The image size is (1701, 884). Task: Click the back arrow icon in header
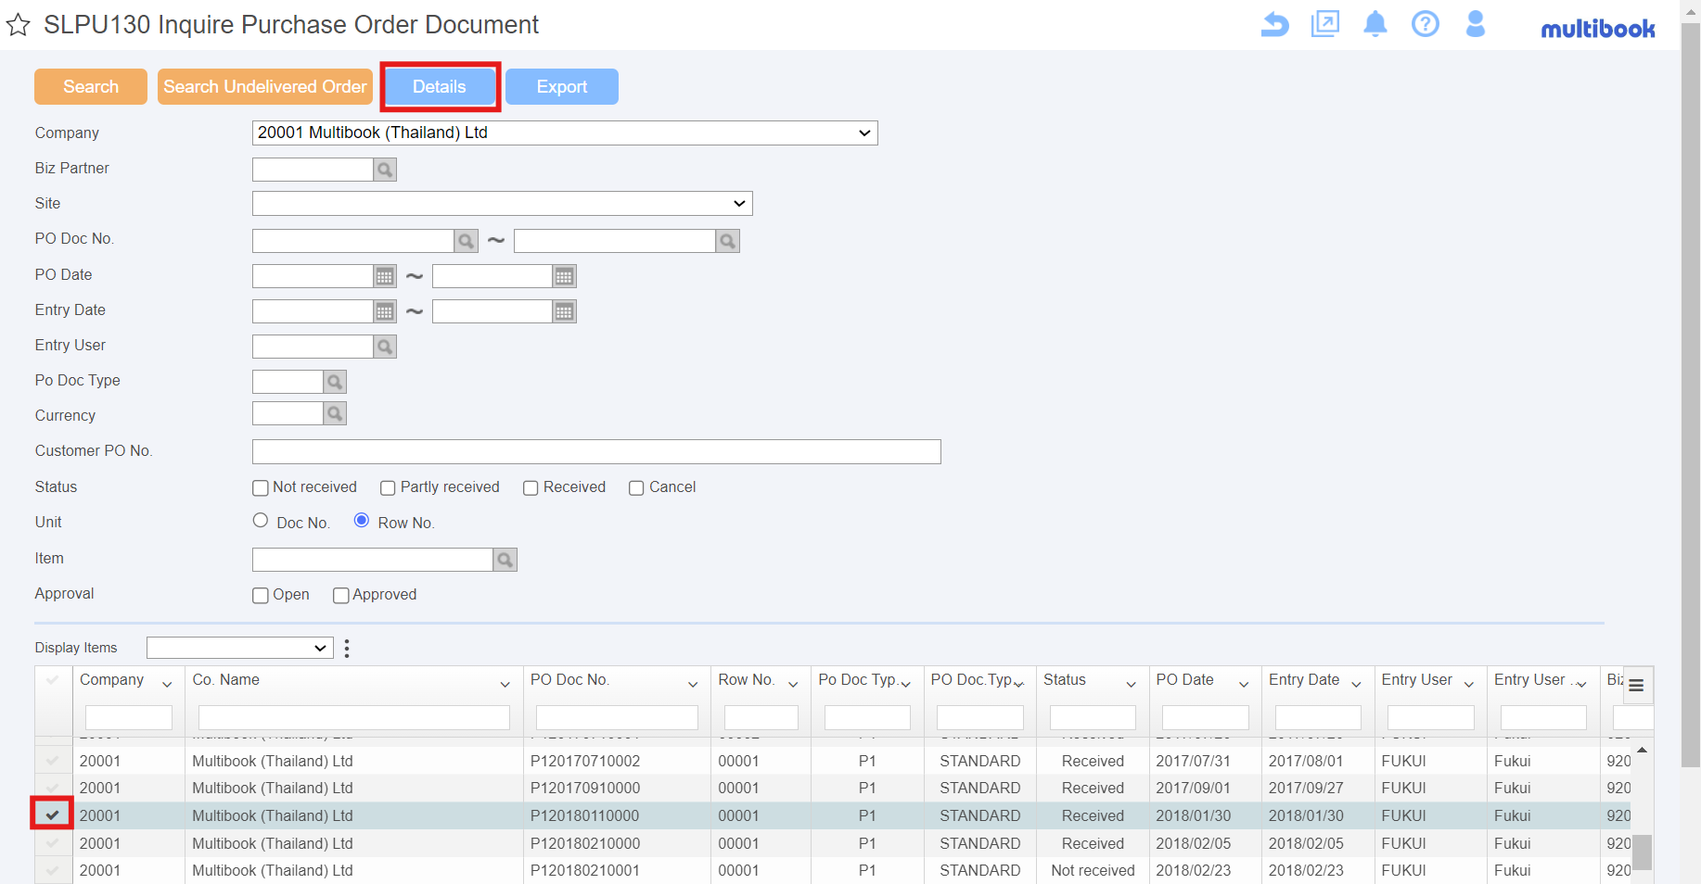pyautogui.click(x=1275, y=24)
